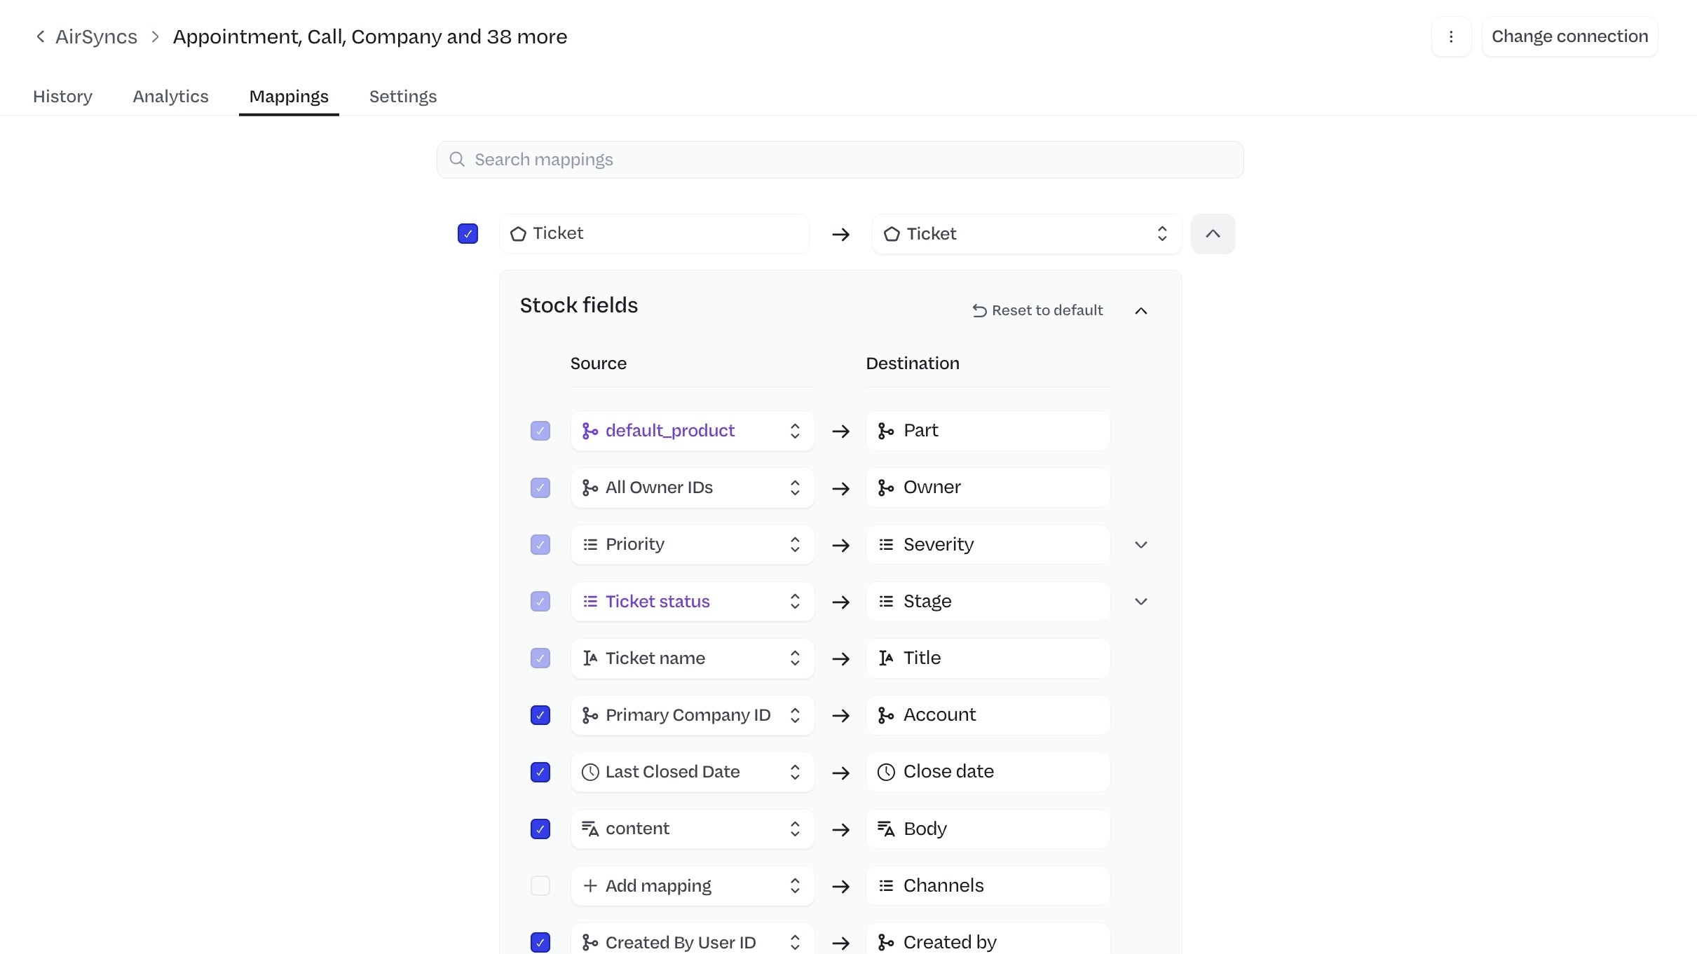Check the empty Channels mapping checkbox
This screenshot has height=954, width=1697.
540,885
